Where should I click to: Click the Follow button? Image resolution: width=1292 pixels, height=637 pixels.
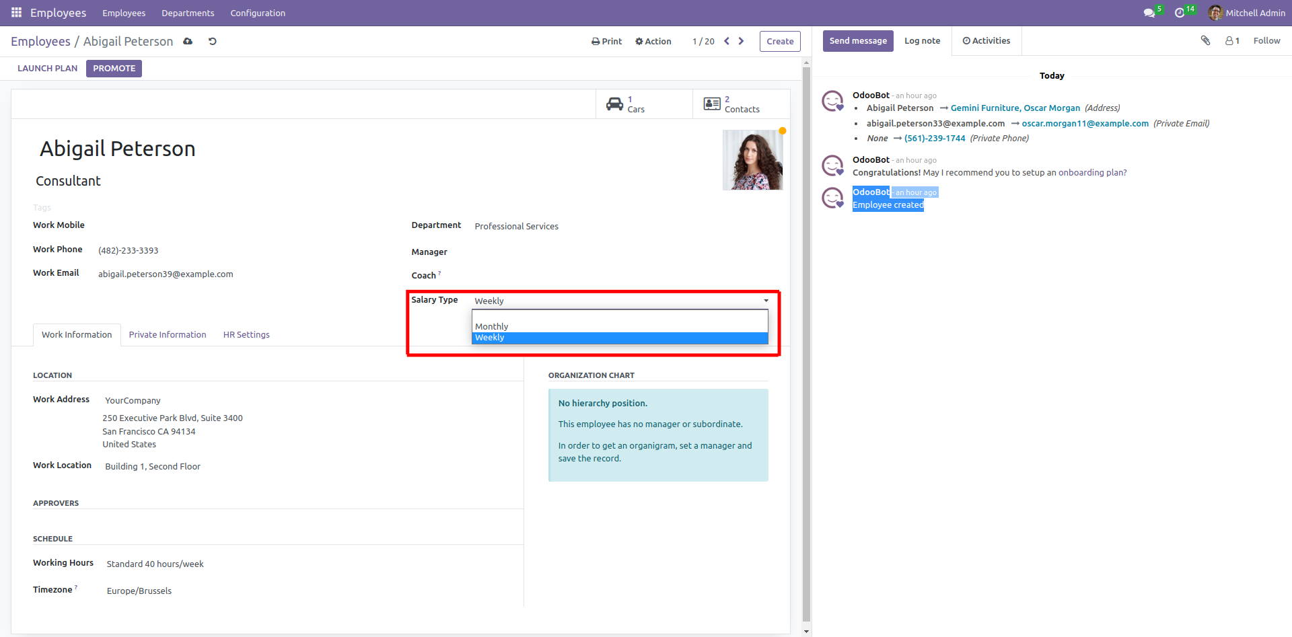point(1266,40)
